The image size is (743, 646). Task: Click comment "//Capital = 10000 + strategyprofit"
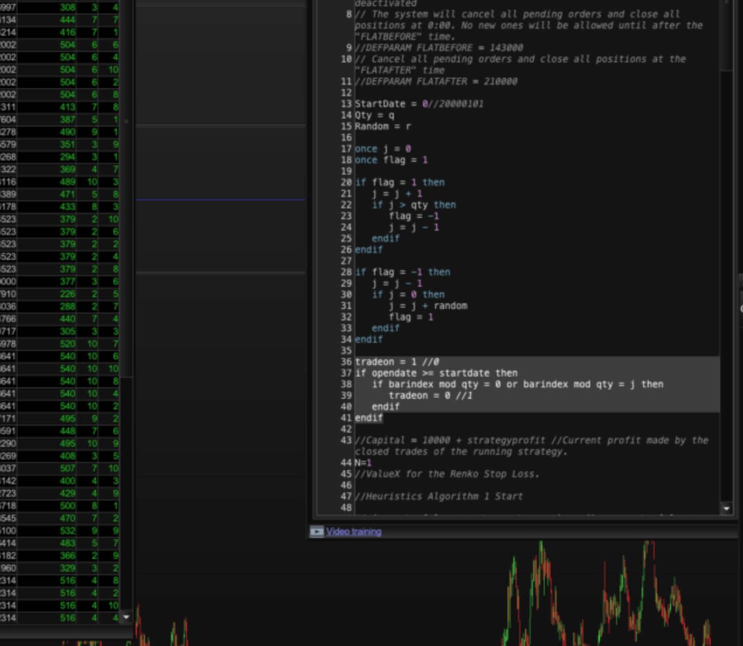(x=450, y=440)
